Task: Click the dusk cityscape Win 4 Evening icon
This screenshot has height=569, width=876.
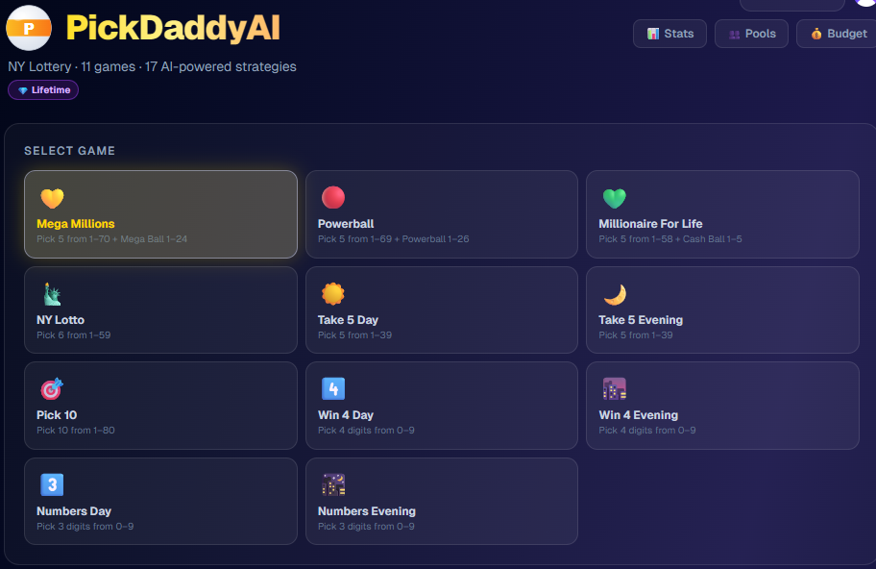Action: coord(614,389)
